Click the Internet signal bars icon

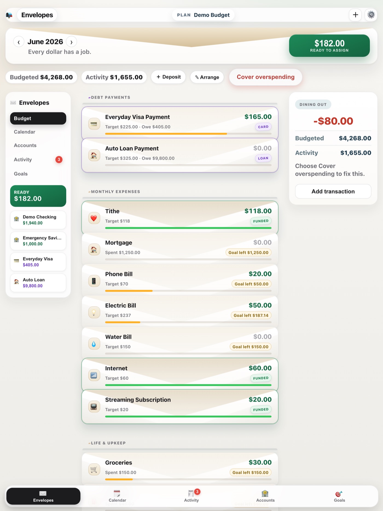pos(94,376)
